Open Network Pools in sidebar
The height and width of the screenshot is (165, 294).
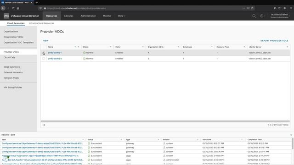pyautogui.click(x=11, y=78)
